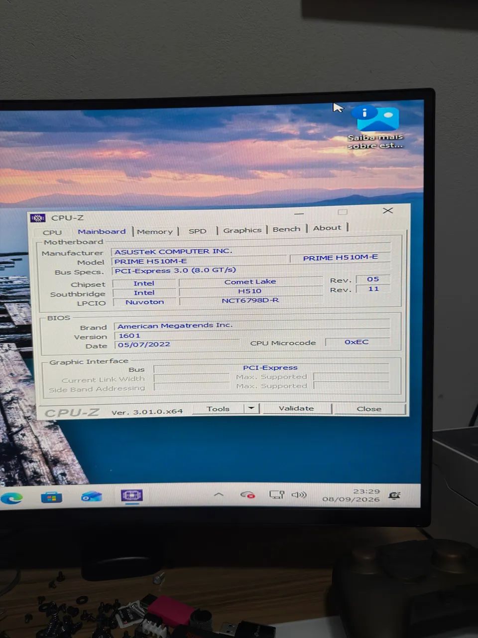Click the CPU-Z taskbar icon

tap(131, 495)
